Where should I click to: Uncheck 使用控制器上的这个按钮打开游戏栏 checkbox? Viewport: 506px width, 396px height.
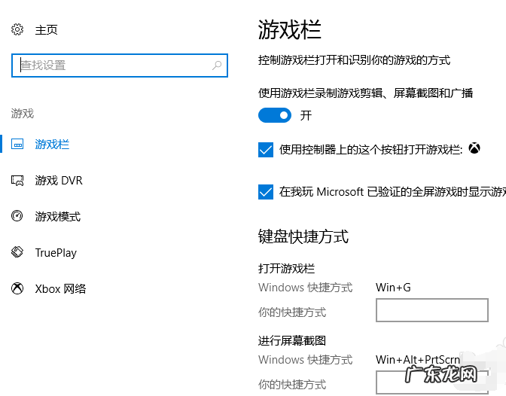266,150
